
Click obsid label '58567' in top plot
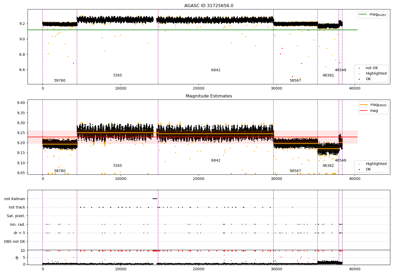(295, 81)
